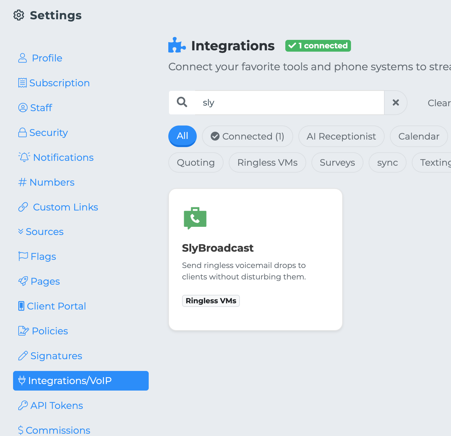
Task: Open Security via the padlock icon
Action: coord(23,133)
